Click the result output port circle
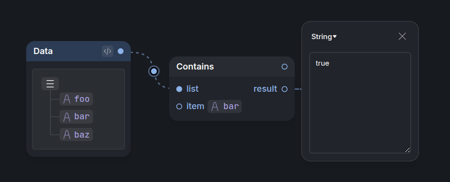This screenshot has height=182, width=450. 284,89
